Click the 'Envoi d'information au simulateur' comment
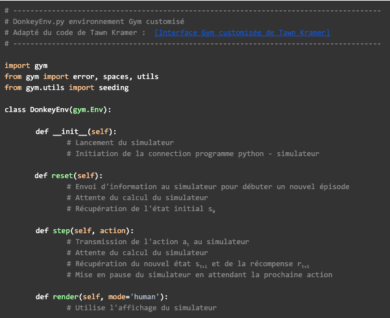390x318 pixels. click(207, 187)
